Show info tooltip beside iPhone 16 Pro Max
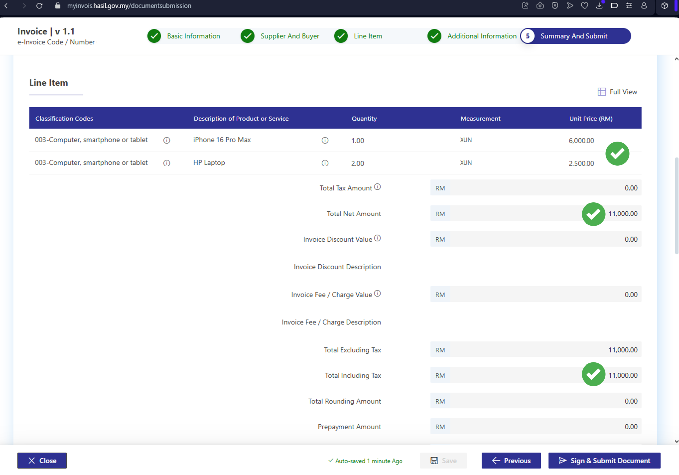This screenshot has height=475, width=679. (325, 140)
